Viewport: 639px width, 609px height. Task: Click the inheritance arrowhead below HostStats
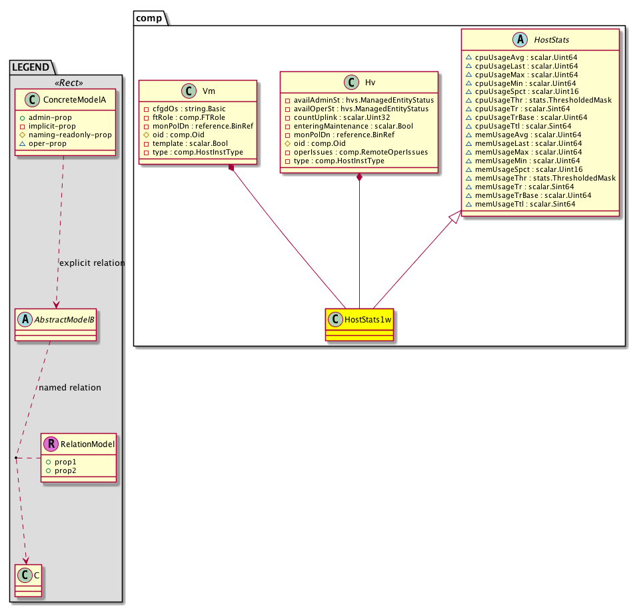pyautogui.click(x=455, y=217)
